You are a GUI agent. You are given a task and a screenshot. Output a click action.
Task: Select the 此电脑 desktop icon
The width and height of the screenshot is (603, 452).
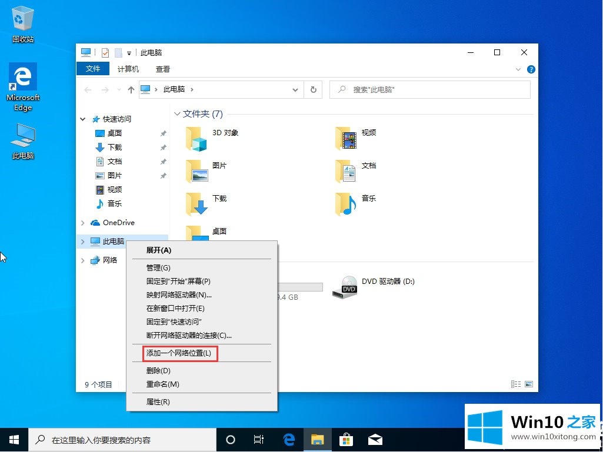click(x=23, y=141)
